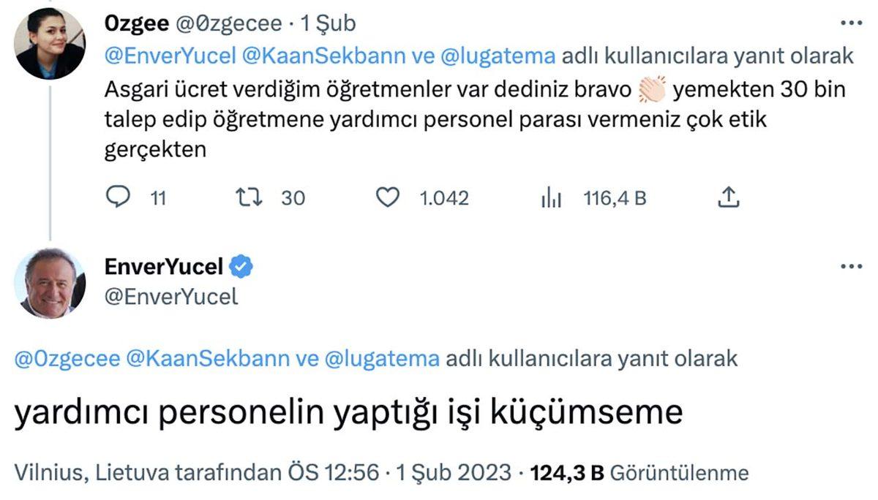Open the reply icon on Ozgee's tweet

[x=119, y=197]
